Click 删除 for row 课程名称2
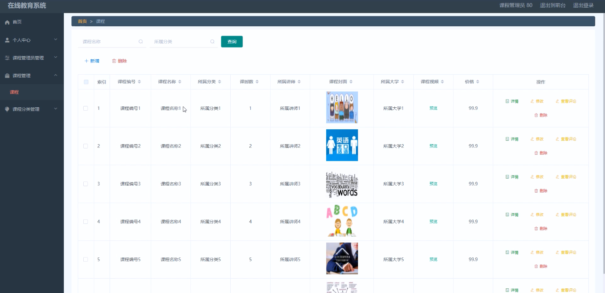This screenshot has width=605, height=293. (541, 153)
